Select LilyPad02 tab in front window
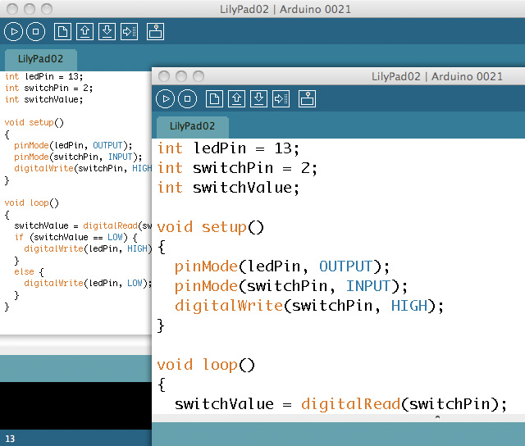The width and height of the screenshot is (525, 446). click(x=192, y=126)
